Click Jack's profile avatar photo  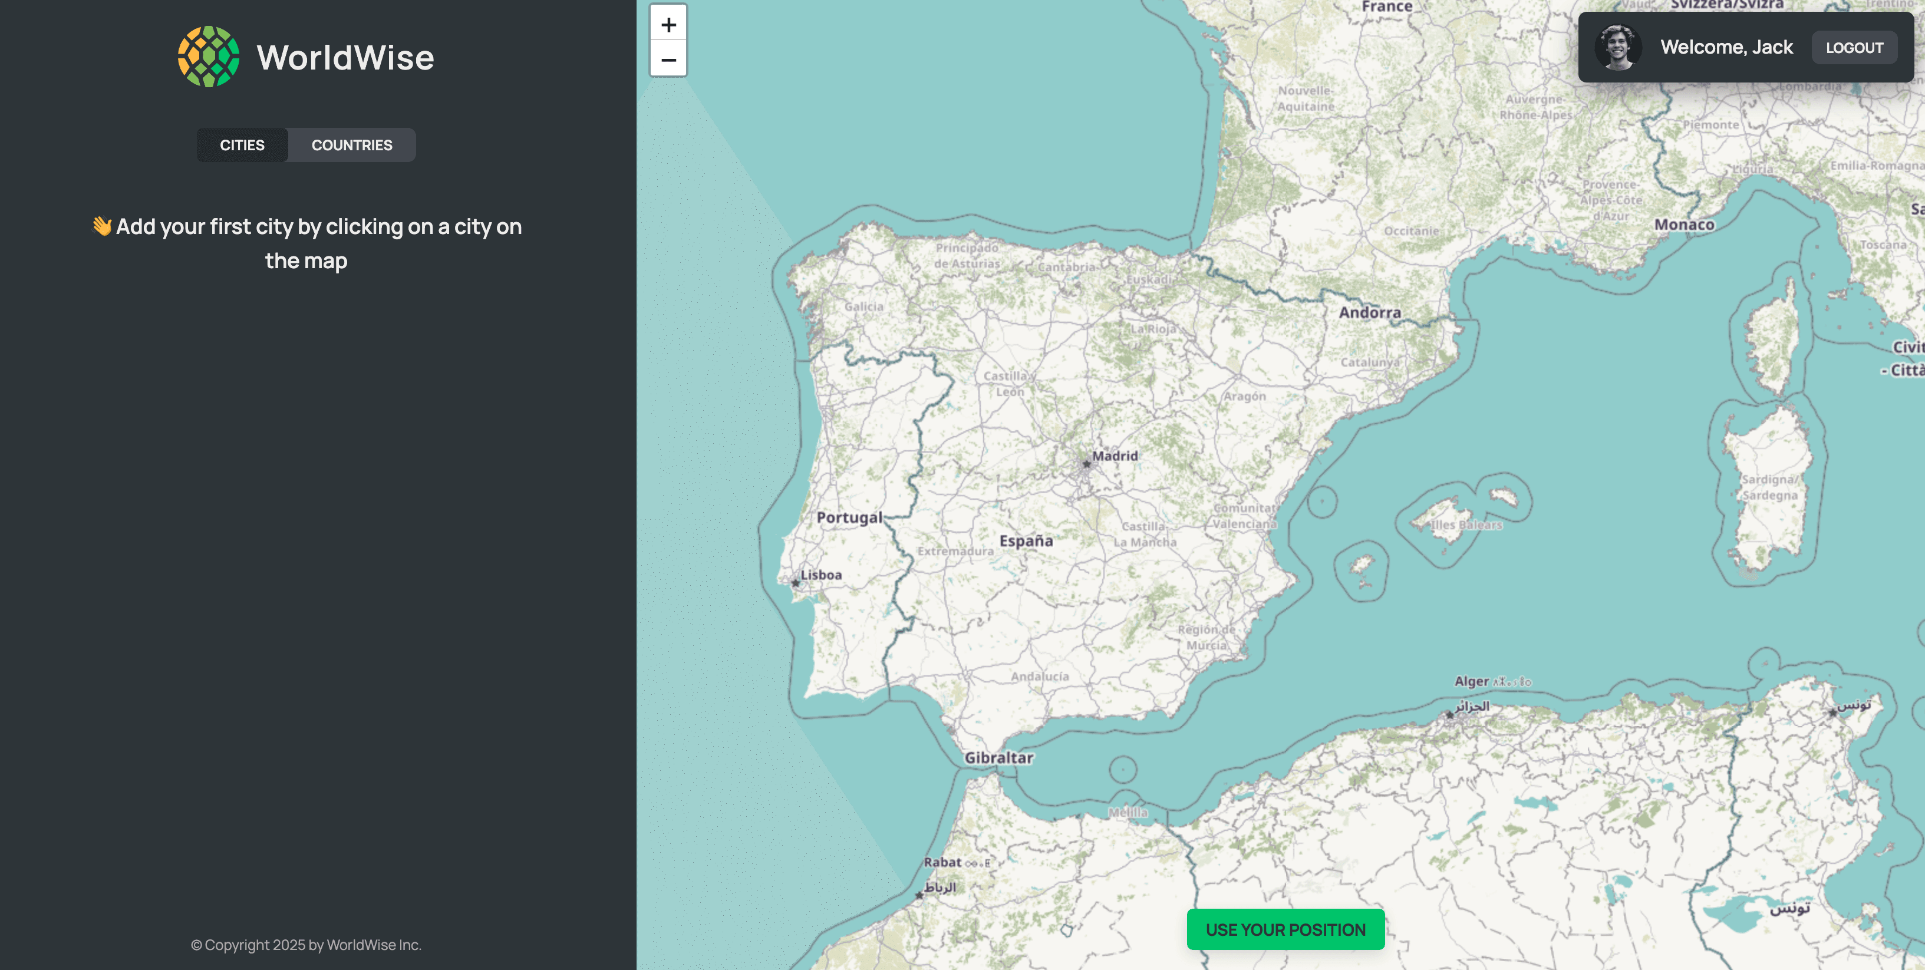click(x=1617, y=47)
